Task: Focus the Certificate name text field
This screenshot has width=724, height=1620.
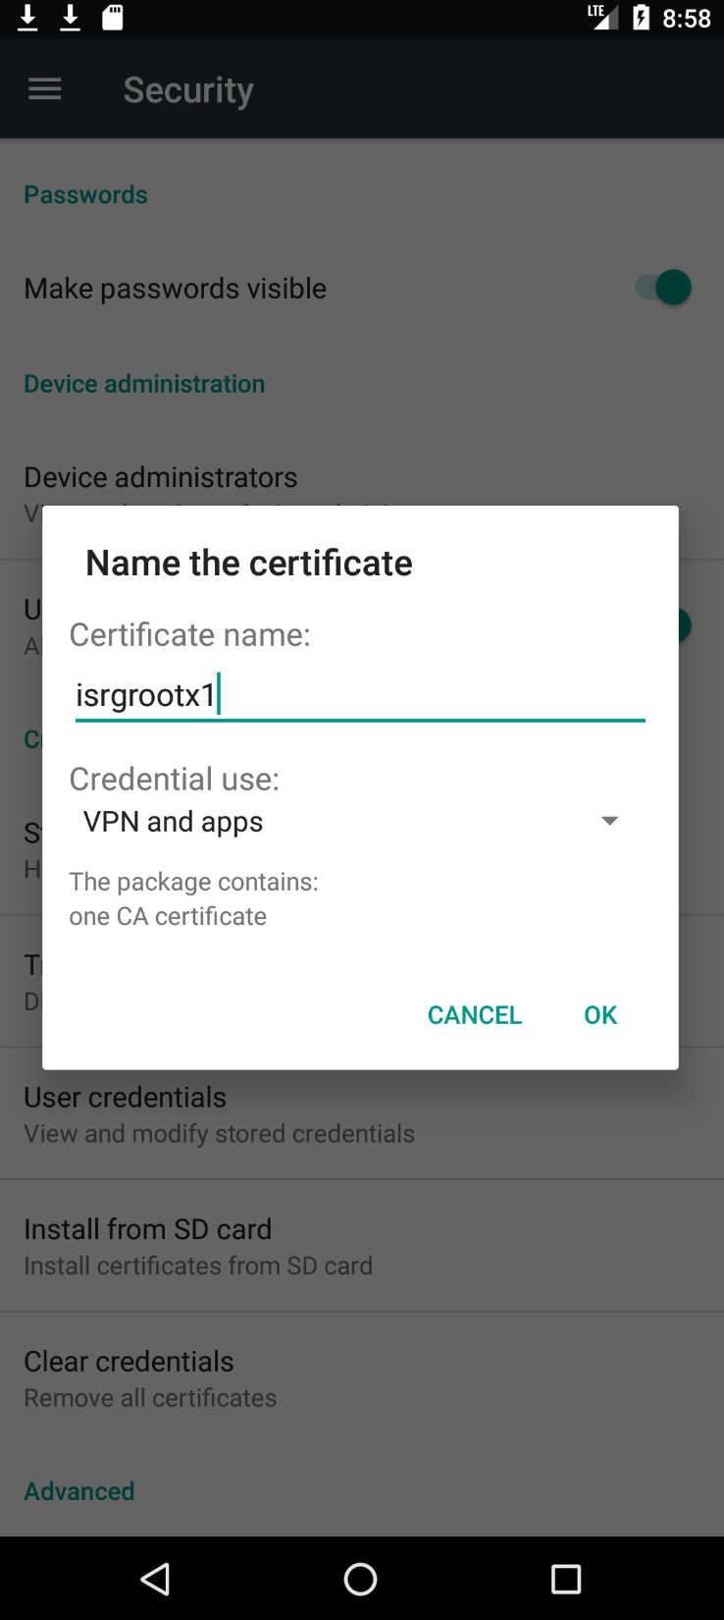Action: pyautogui.click(x=359, y=695)
